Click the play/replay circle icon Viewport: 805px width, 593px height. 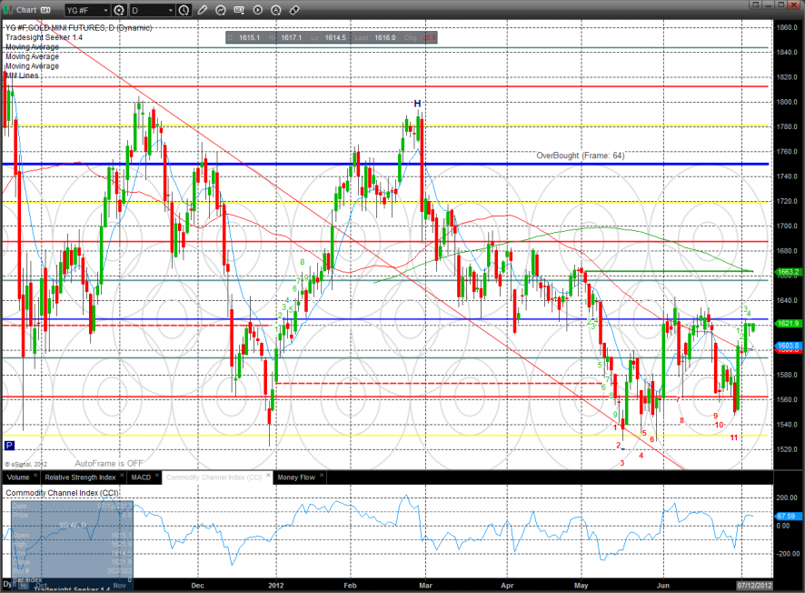(259, 10)
